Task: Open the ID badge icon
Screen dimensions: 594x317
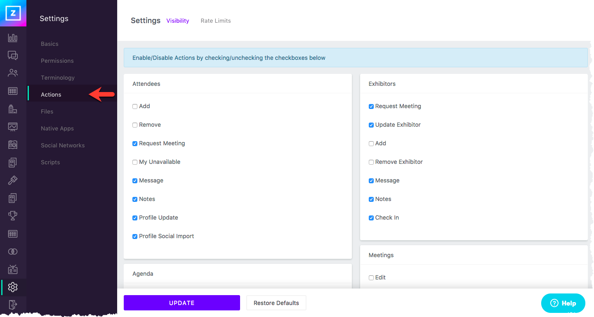Action: [13, 269]
